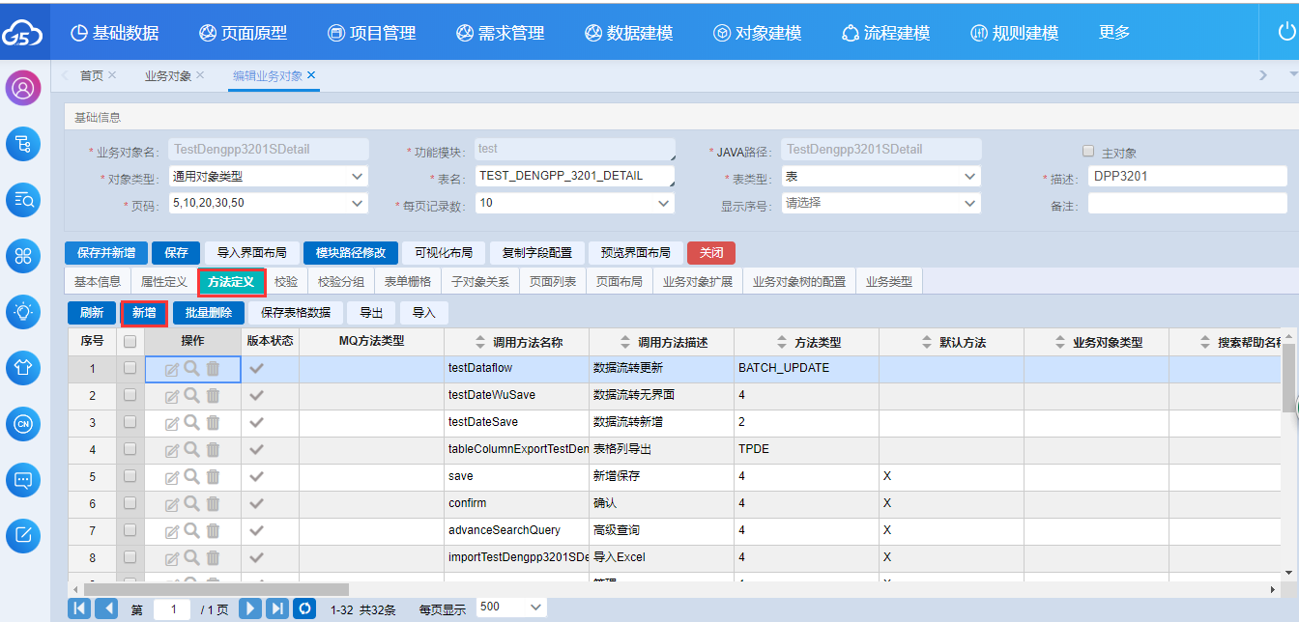Select the checkbox for row 5 save
Screen dimensions: 1299x622
point(130,476)
